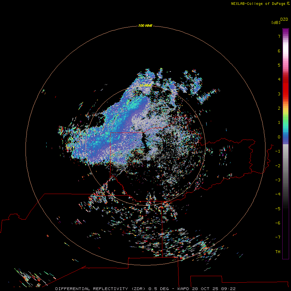
Task: Click the 7 dB value on the color scale
Action: point(279,36)
